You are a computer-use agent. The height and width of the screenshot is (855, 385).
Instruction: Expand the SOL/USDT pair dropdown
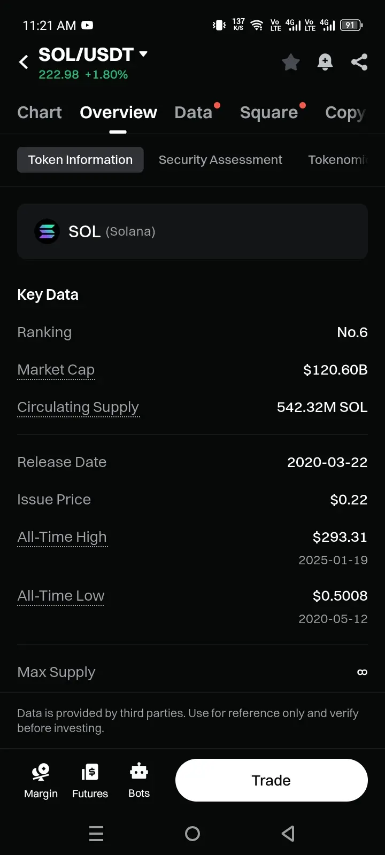coord(143,54)
